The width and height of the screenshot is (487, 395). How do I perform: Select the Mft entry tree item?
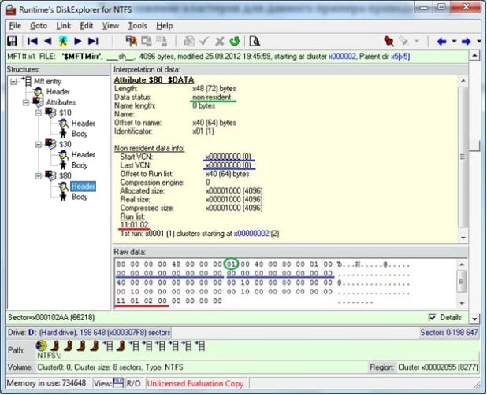(x=47, y=81)
